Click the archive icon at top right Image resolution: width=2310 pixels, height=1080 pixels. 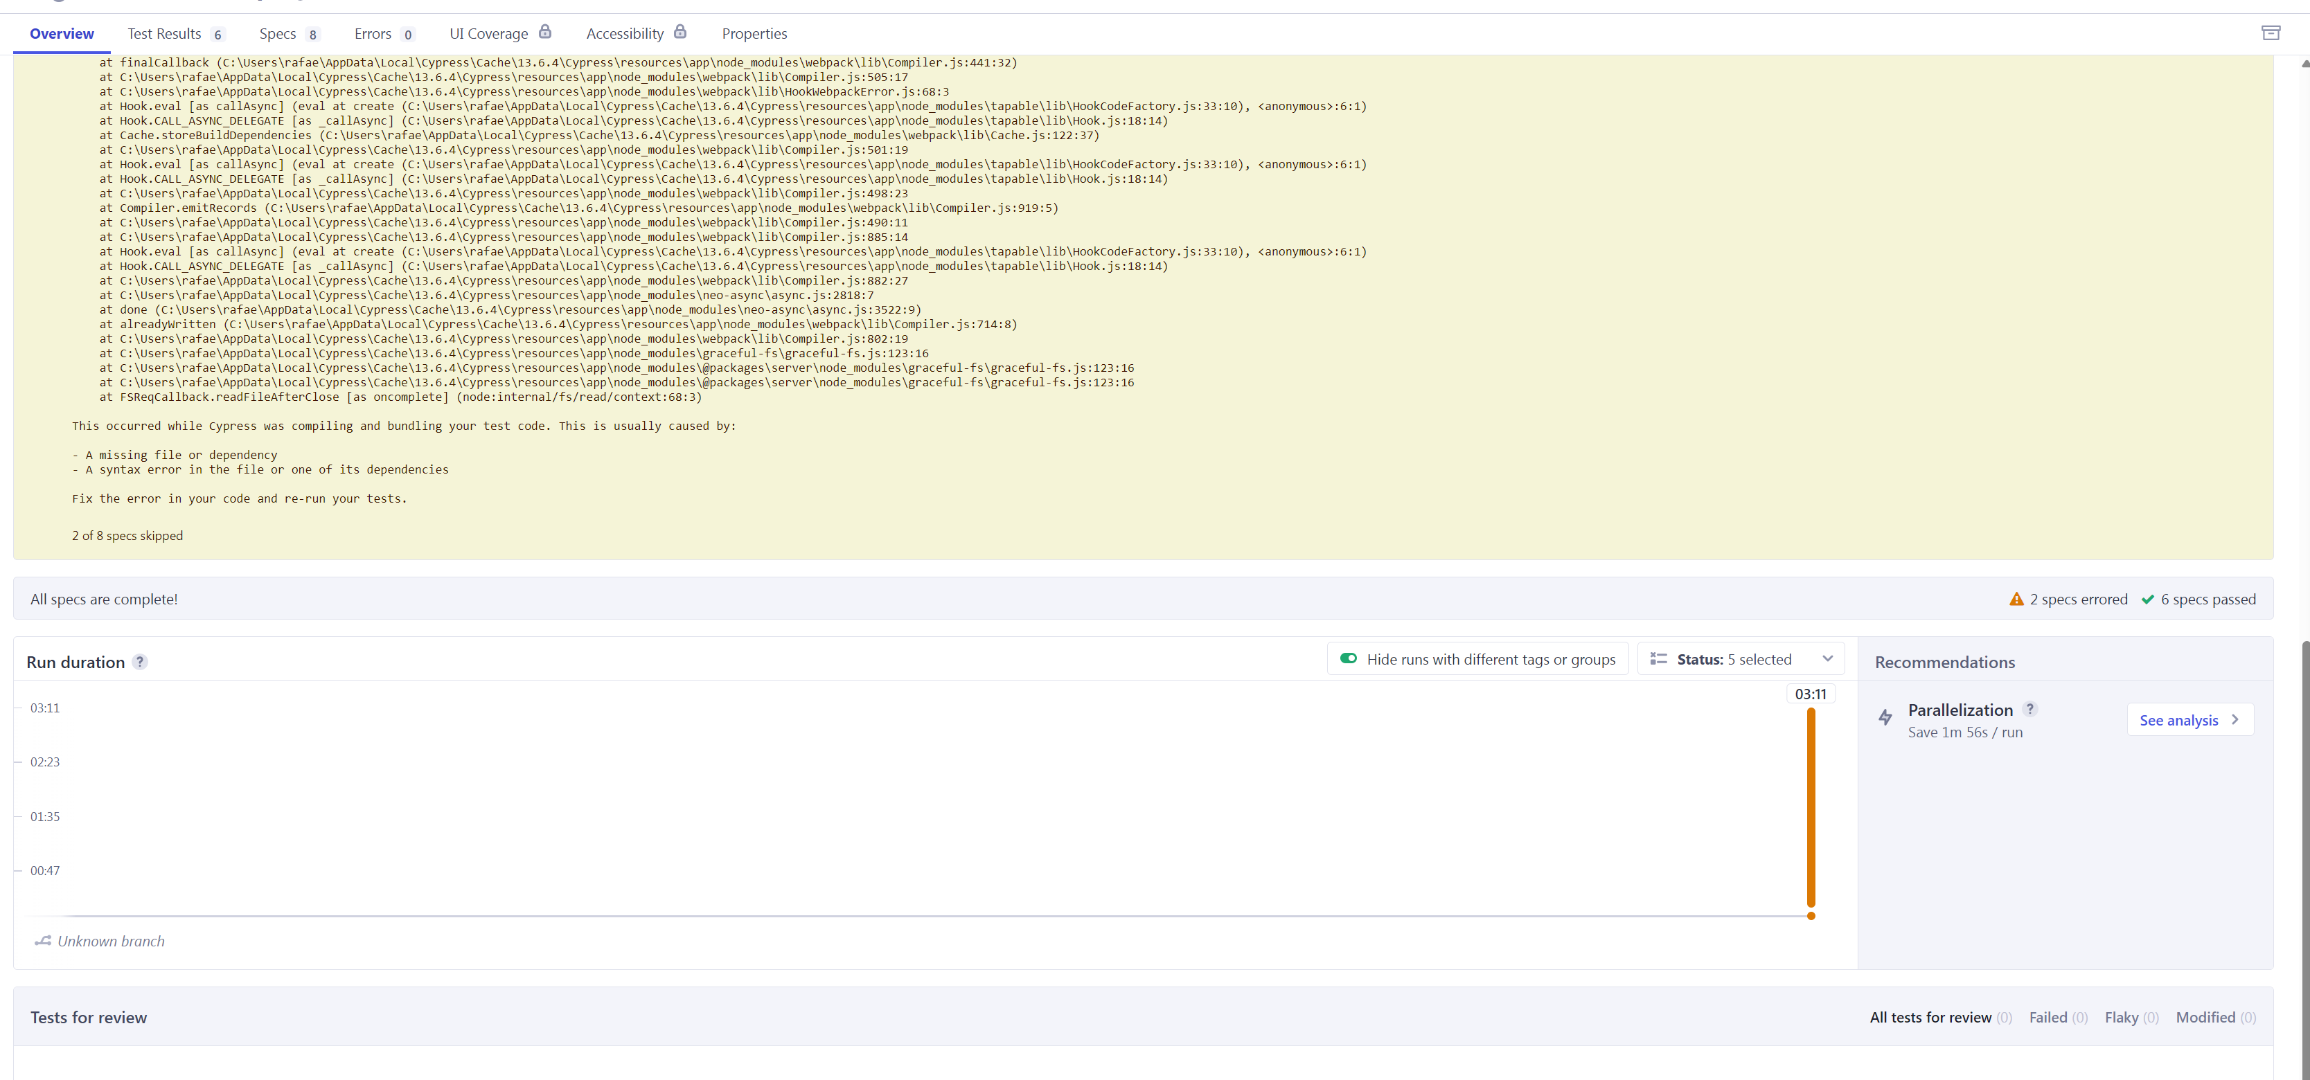(2271, 33)
